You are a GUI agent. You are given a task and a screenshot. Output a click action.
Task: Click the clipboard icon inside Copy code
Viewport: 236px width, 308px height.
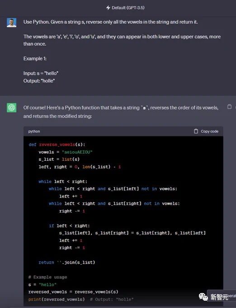point(196,131)
